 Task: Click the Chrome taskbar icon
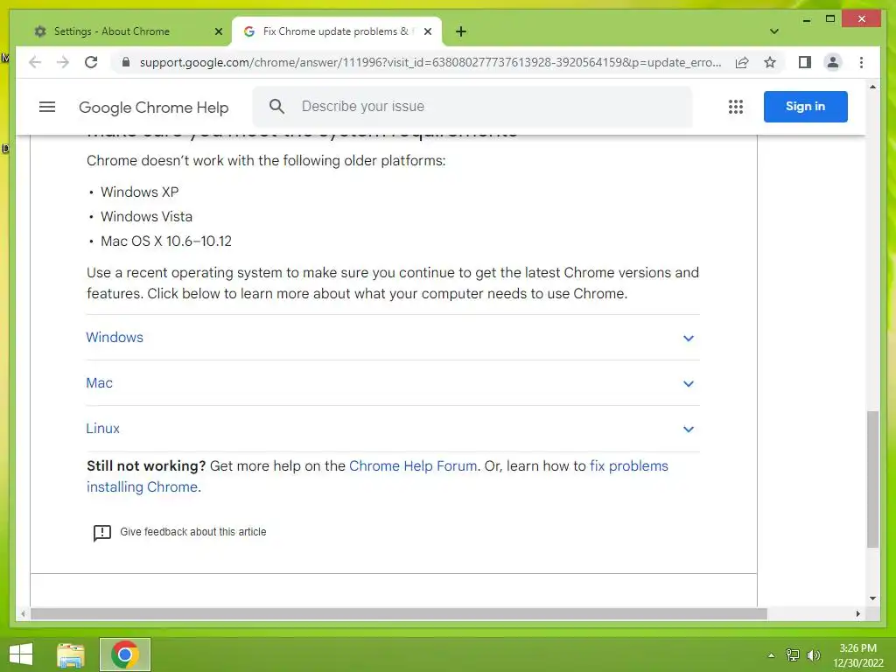point(125,654)
